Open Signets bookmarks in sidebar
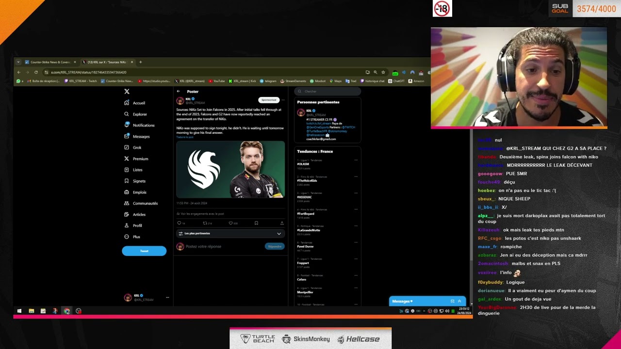Screen dimensions: 621x349 [x=135, y=181]
